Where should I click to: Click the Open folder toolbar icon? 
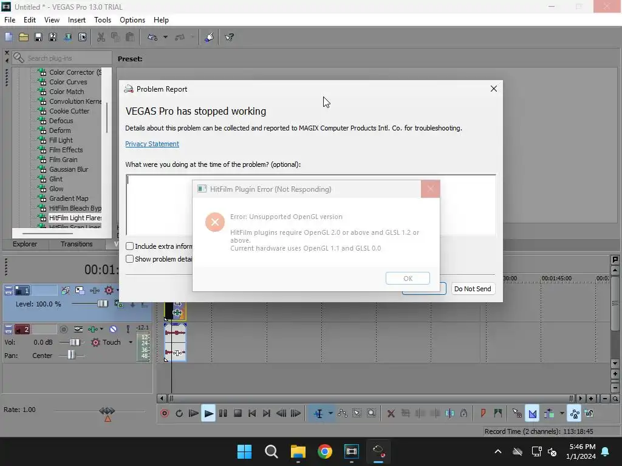click(x=24, y=37)
